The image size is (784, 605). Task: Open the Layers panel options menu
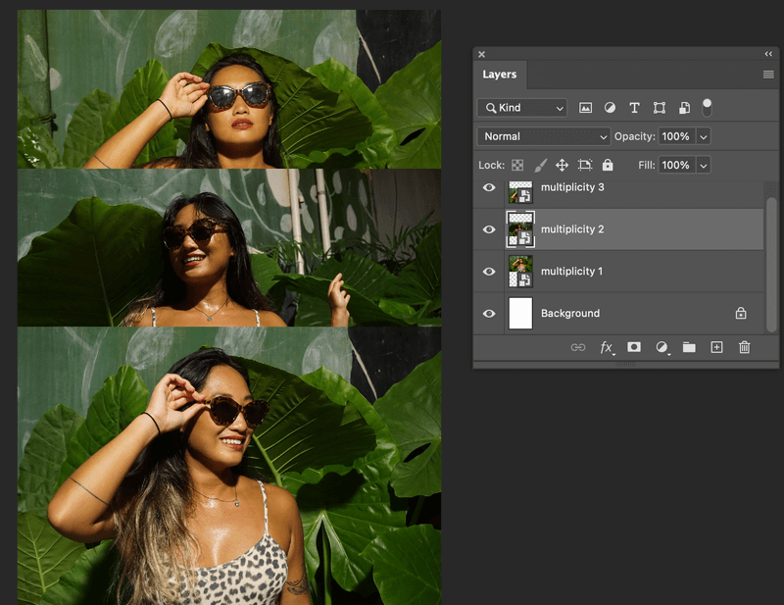coord(768,75)
